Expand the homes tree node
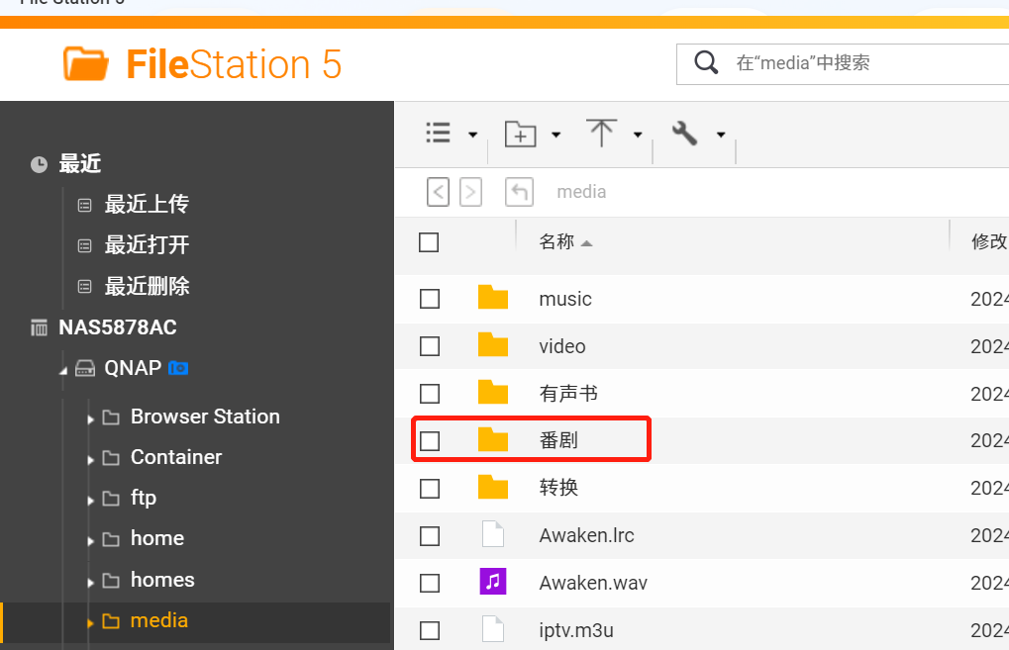1009x650 pixels. [x=91, y=583]
